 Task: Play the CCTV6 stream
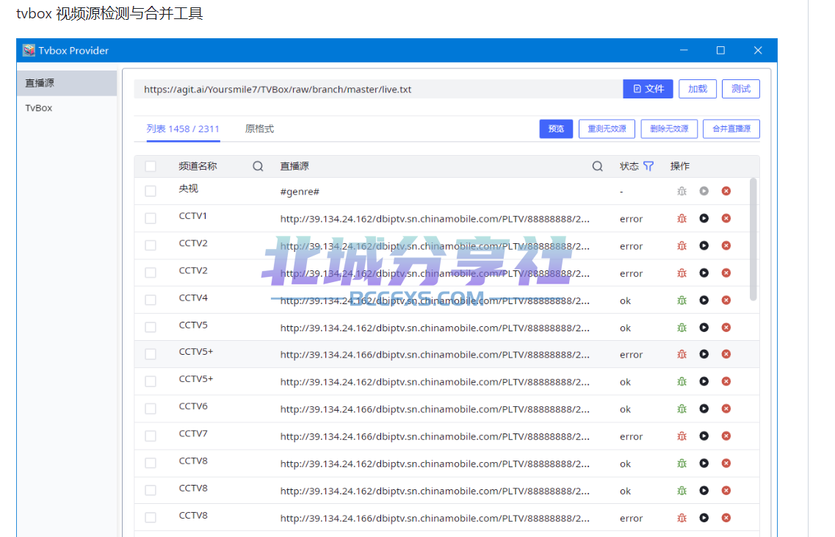[704, 409]
